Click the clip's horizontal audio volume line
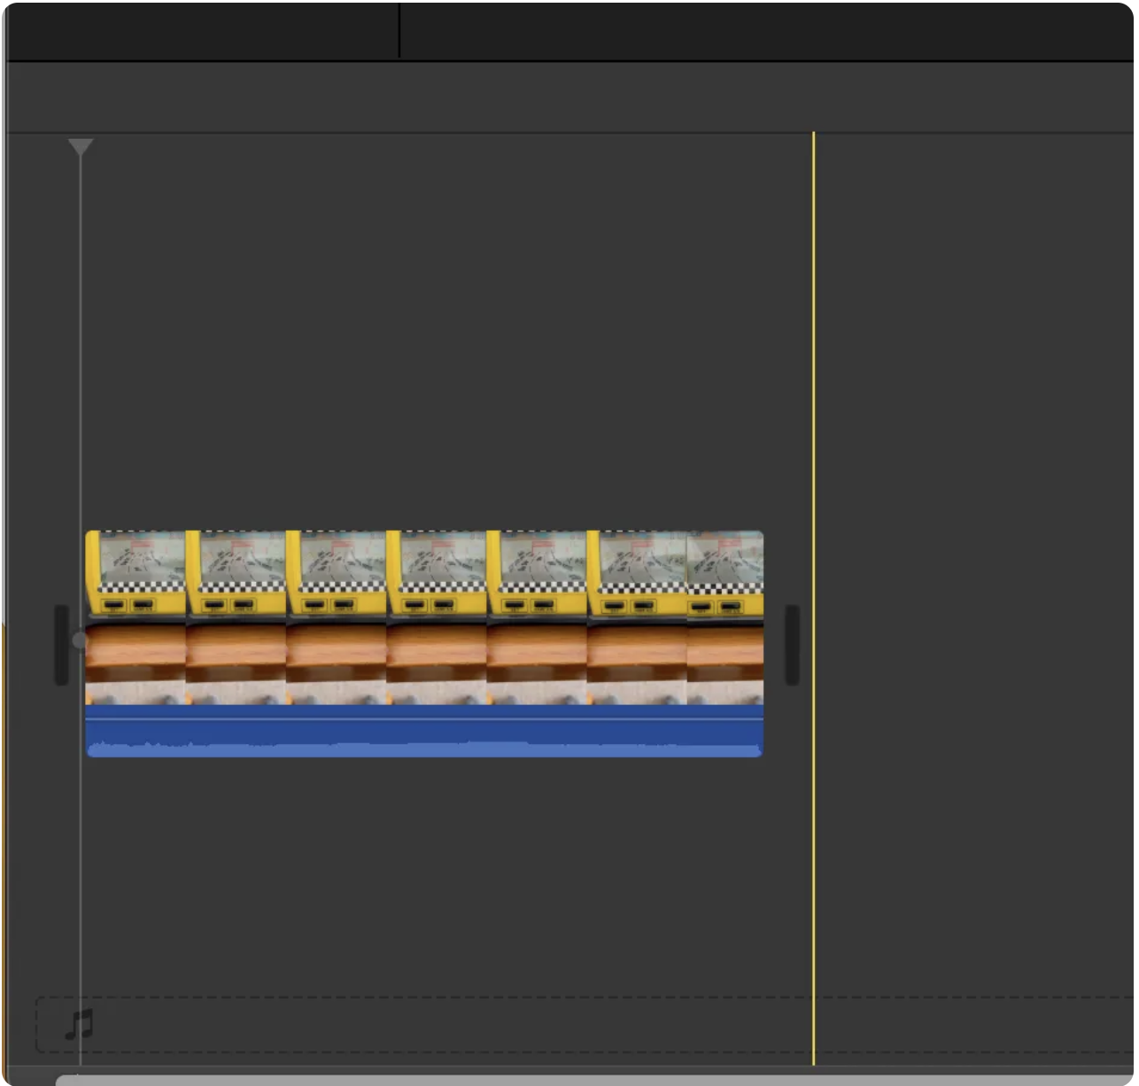The width and height of the screenshot is (1139, 1086). point(423,719)
